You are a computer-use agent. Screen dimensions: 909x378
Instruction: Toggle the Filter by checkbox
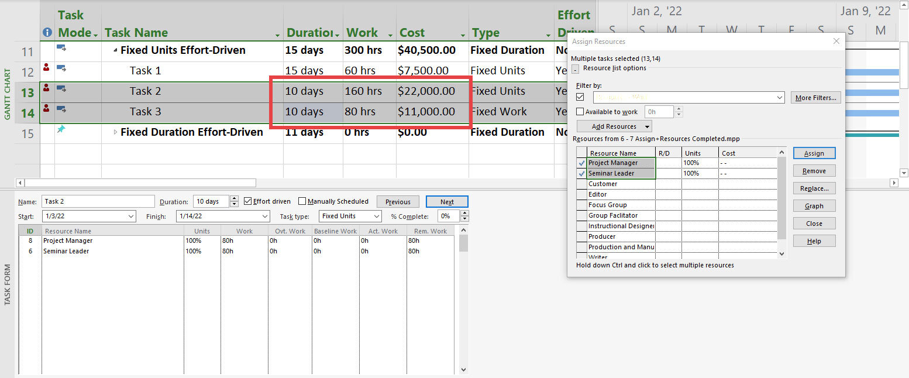pyautogui.click(x=580, y=97)
